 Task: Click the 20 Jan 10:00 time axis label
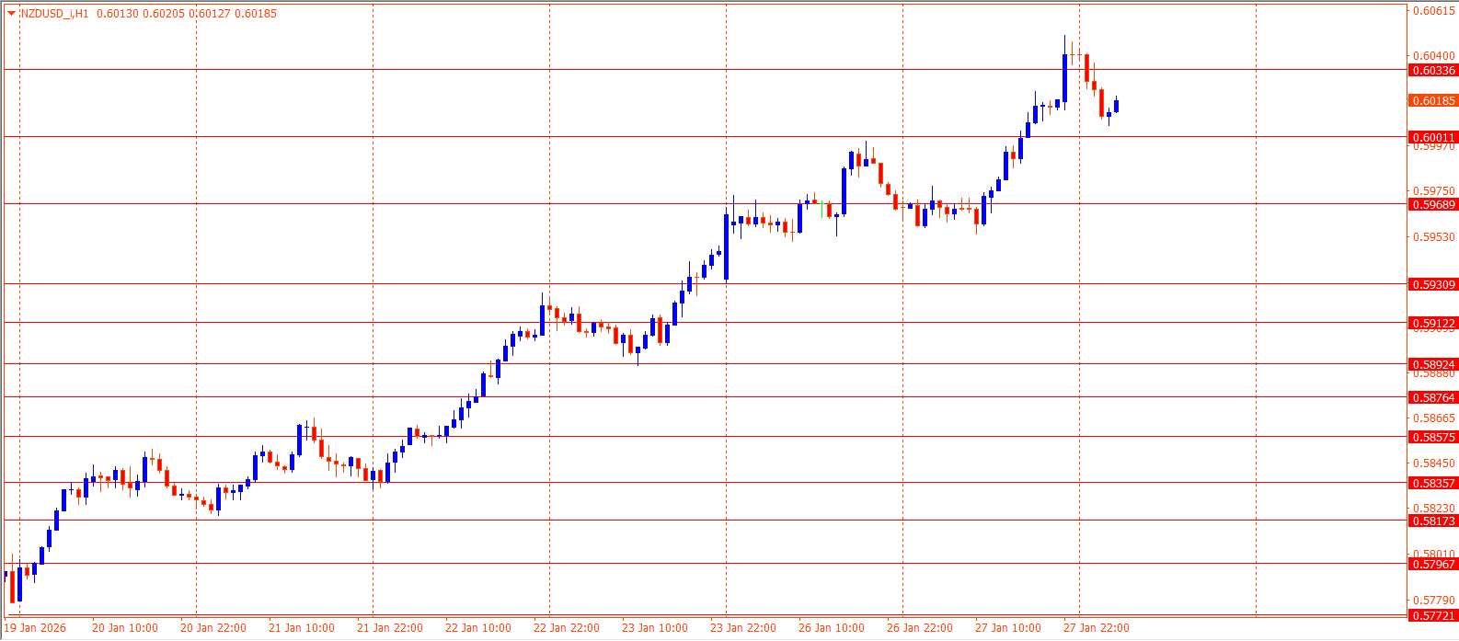click(125, 628)
